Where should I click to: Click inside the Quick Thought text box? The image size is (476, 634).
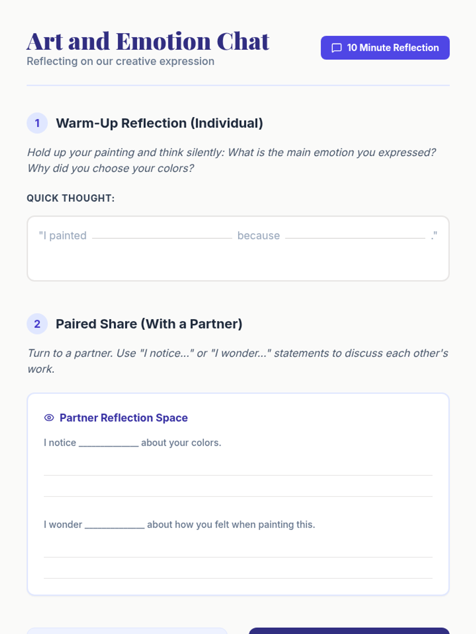click(238, 248)
